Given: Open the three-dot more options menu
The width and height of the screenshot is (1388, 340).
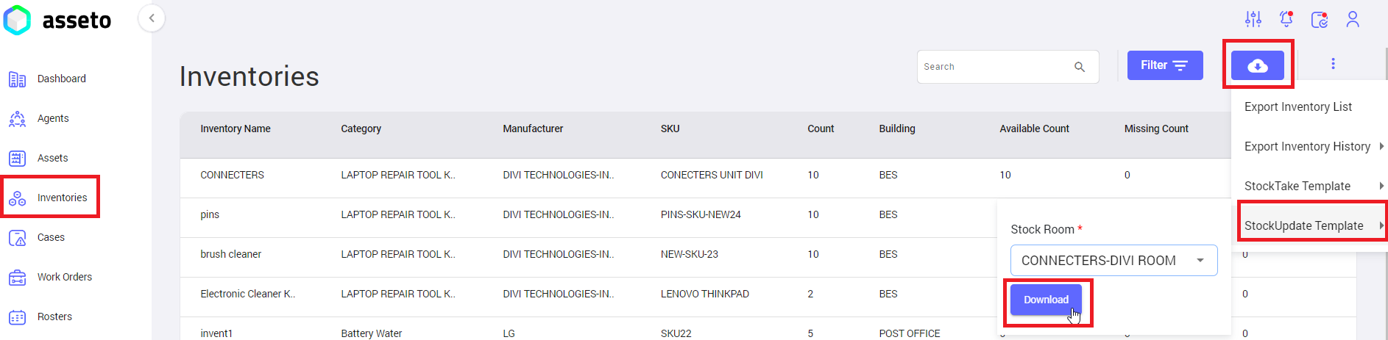Looking at the screenshot, I should (x=1332, y=64).
